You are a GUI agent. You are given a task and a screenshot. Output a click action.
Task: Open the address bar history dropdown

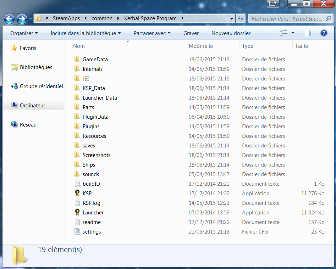click(x=232, y=19)
